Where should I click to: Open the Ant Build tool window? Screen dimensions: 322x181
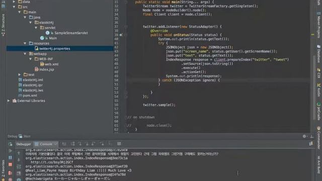(x=318, y=164)
